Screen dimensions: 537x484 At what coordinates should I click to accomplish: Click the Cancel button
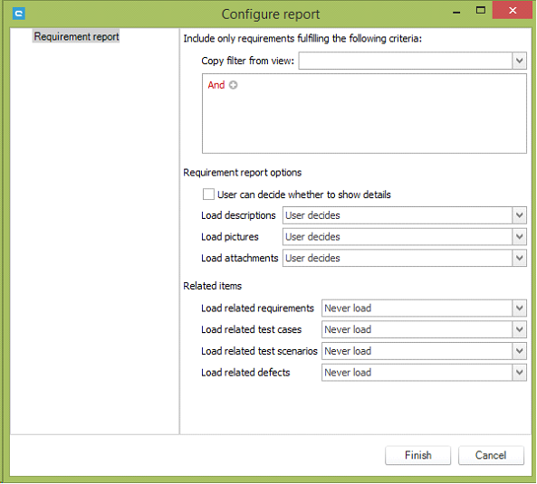[x=491, y=455]
